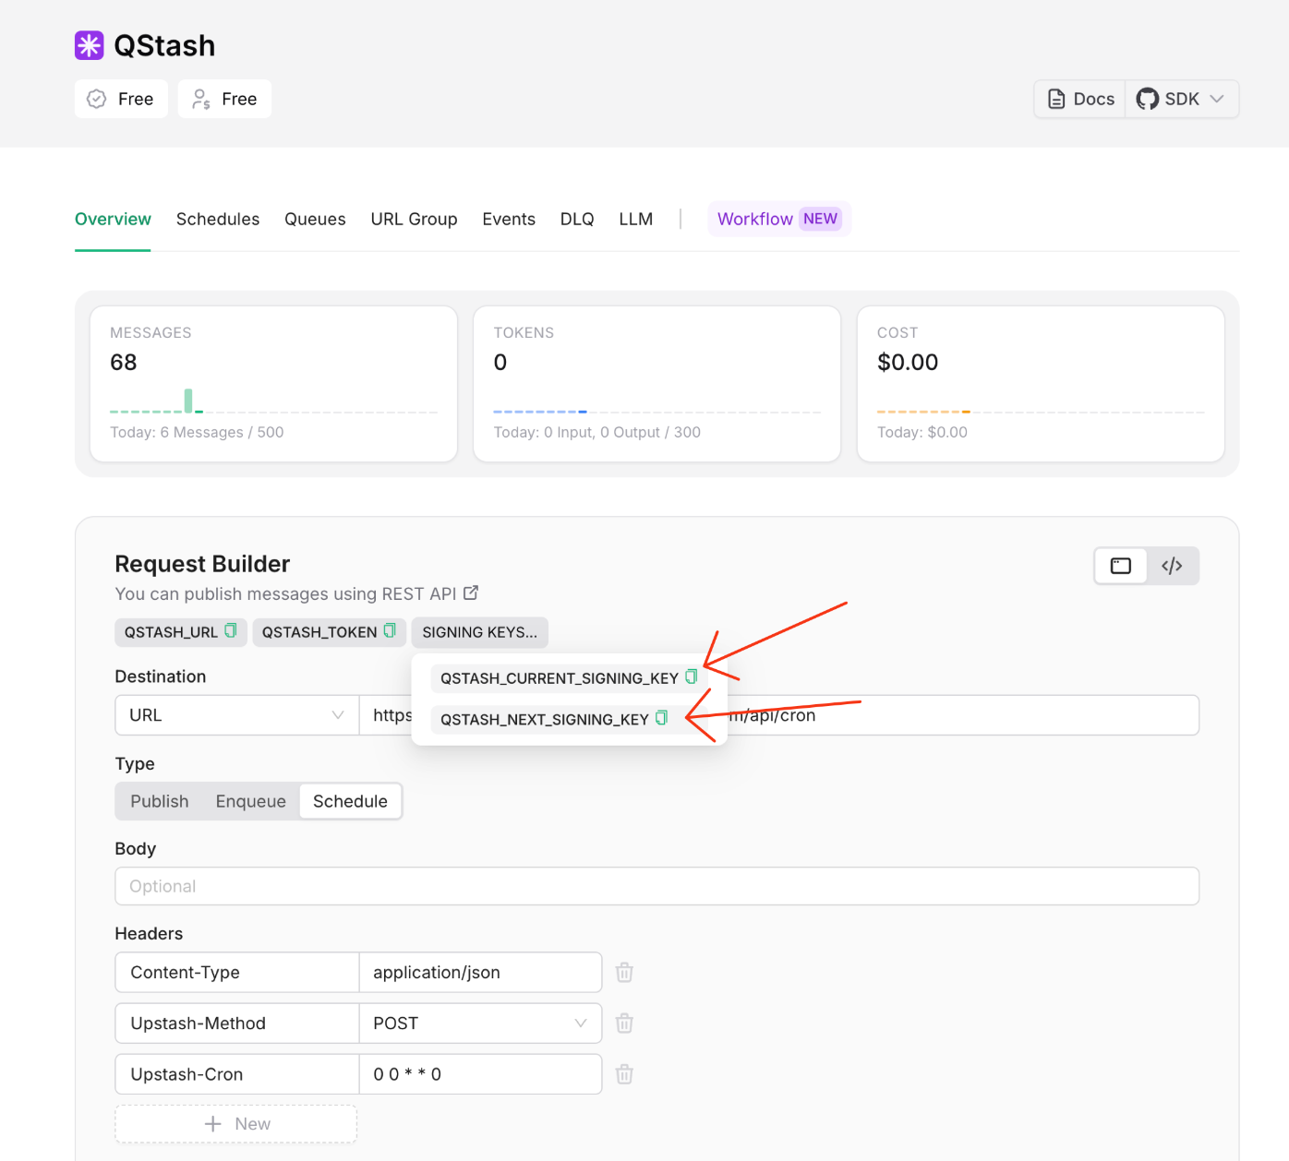Open Docs page
Viewport: 1289px width, 1161px height.
coord(1080,99)
